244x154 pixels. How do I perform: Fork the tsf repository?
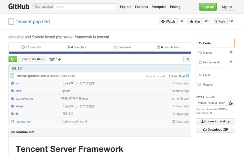click(220, 21)
